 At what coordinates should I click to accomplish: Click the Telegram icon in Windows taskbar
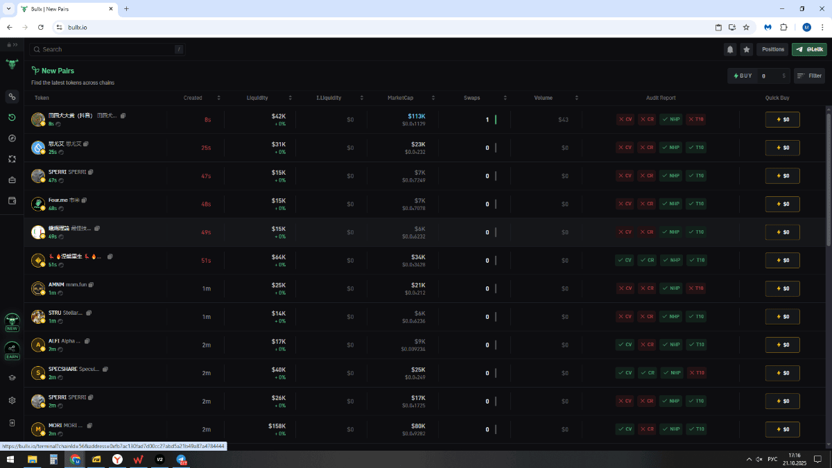pos(181,460)
